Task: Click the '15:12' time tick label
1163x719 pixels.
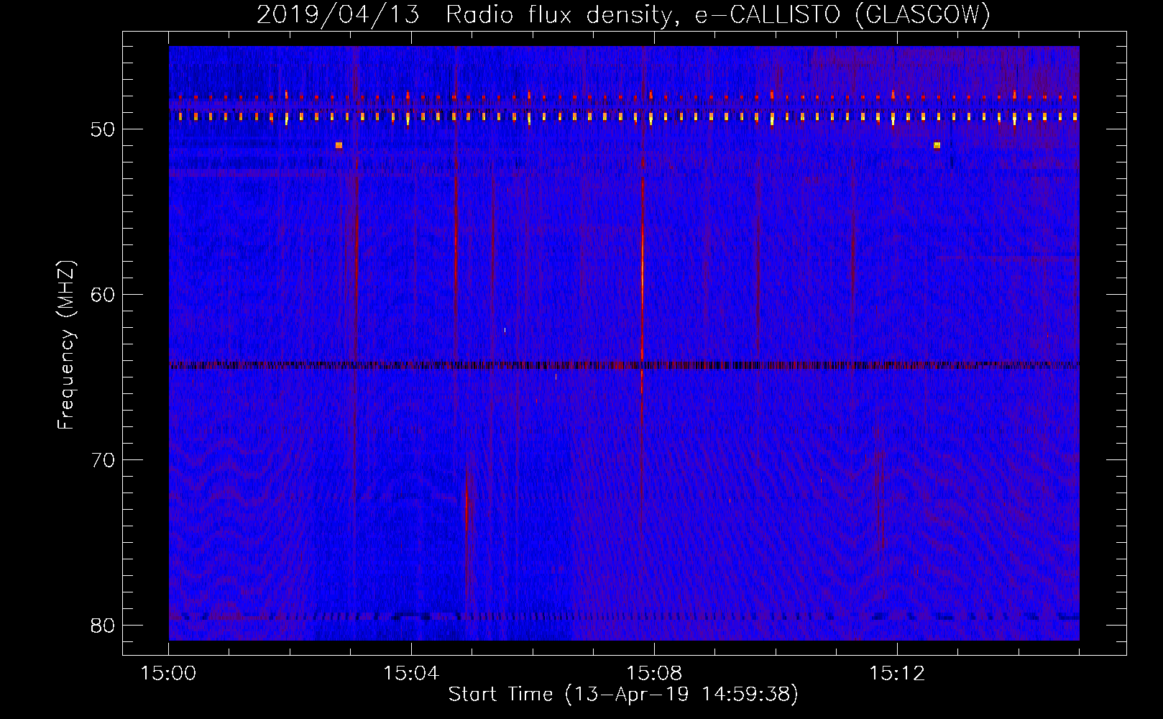Action: (896, 674)
